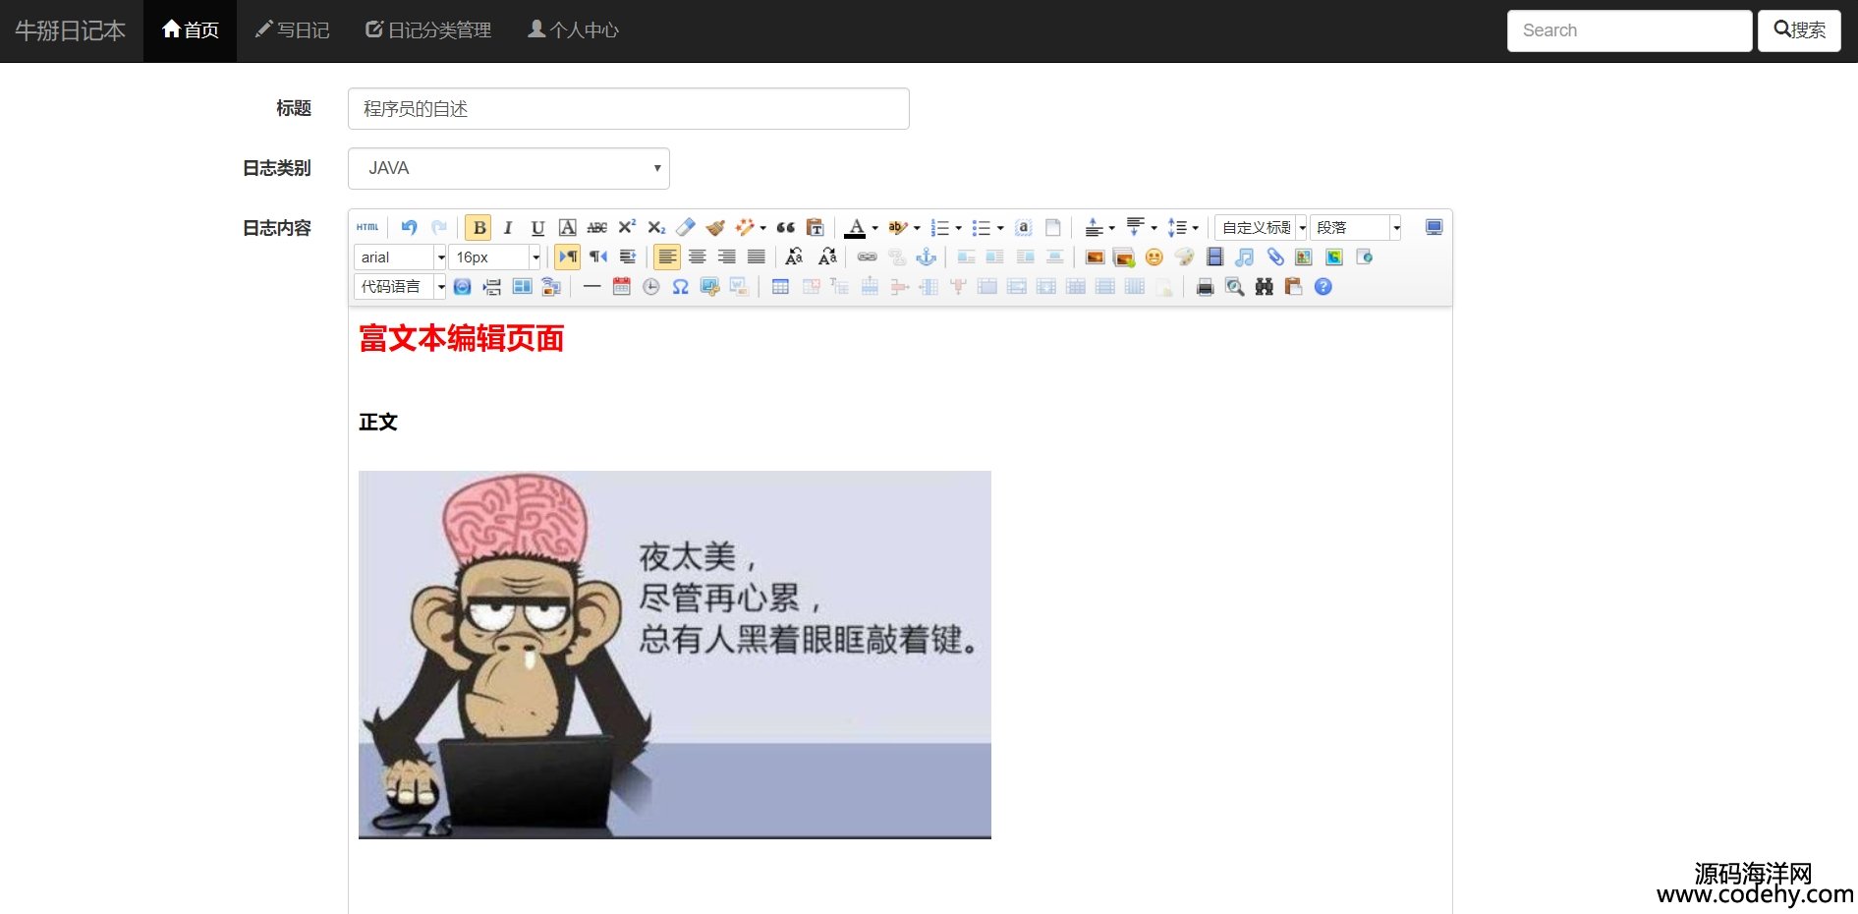
Task: Justify the text
Action: (x=756, y=257)
